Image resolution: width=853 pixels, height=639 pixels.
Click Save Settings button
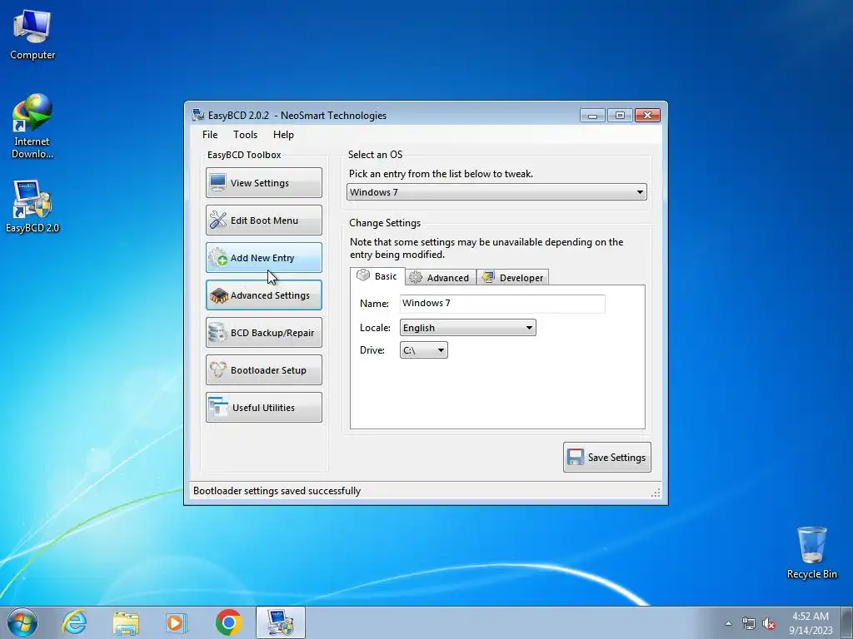[607, 457]
